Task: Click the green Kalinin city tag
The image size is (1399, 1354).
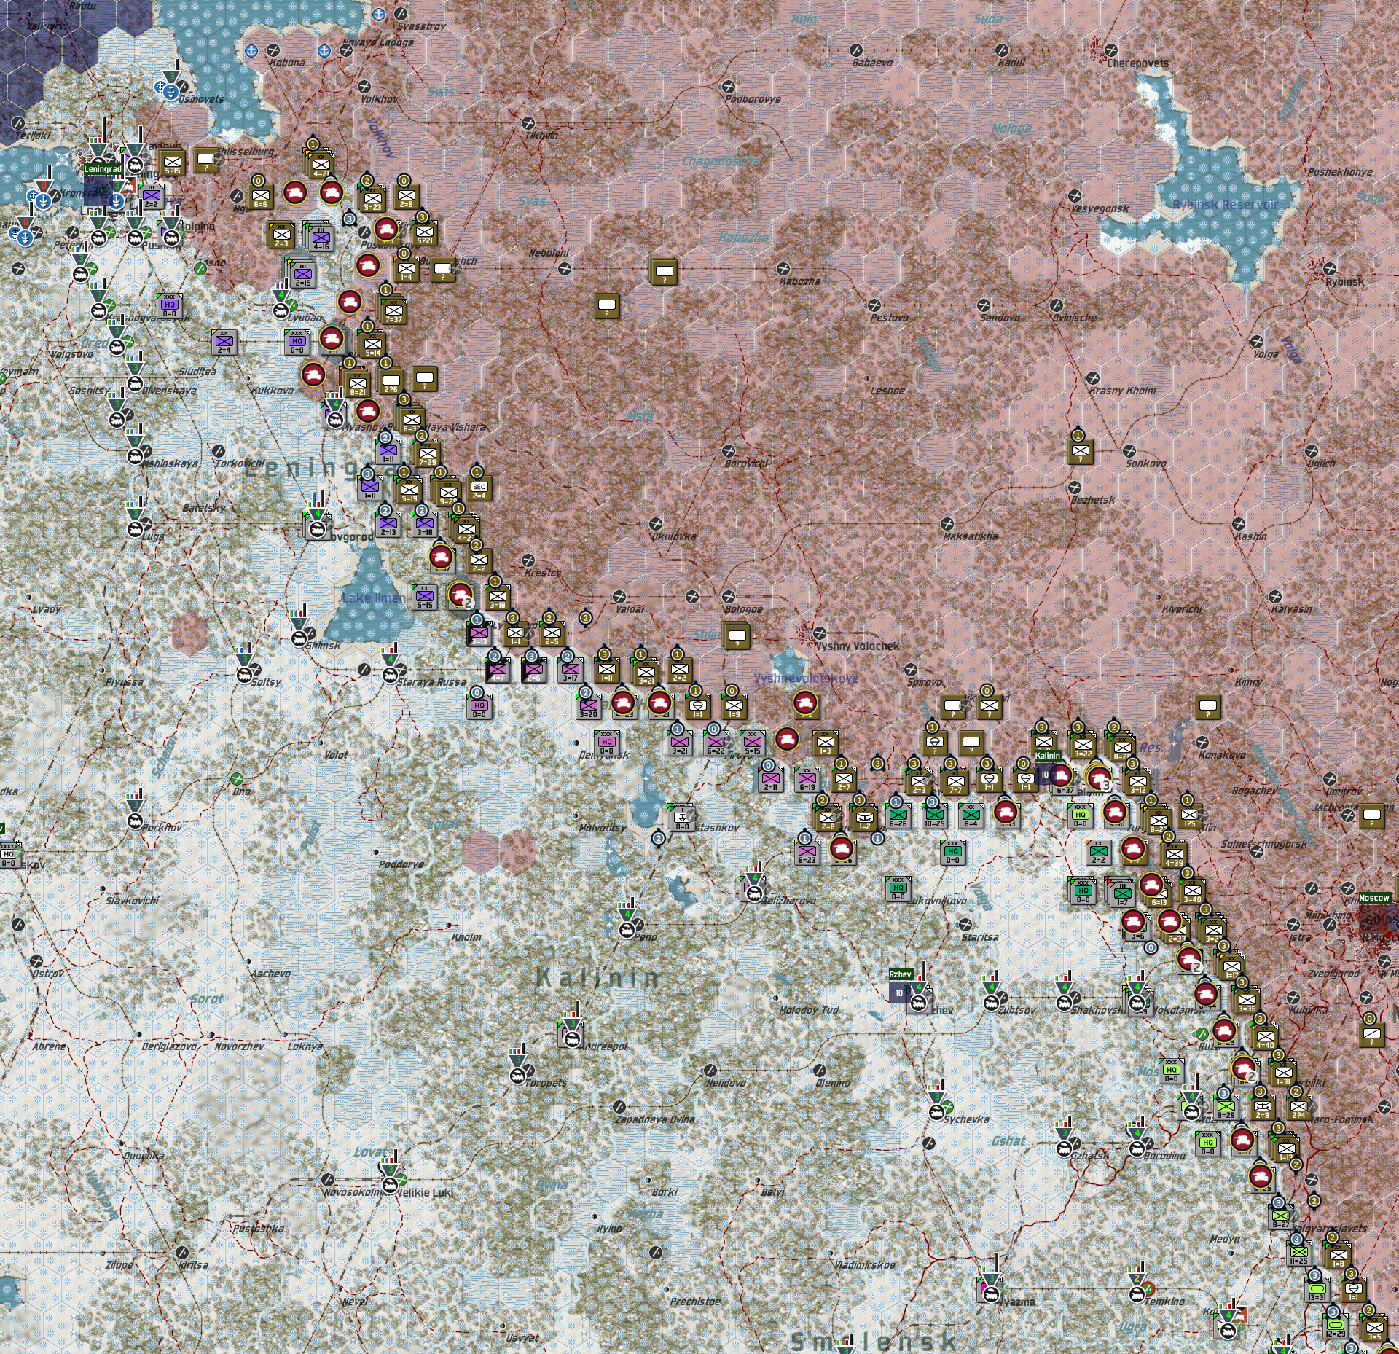Action: 1047,756
